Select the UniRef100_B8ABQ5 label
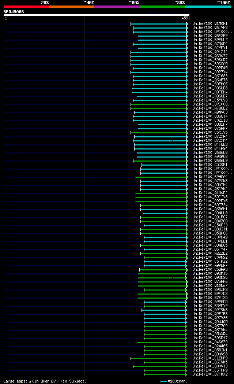This screenshot has width=234, height=384. pyautogui.click(x=210, y=245)
